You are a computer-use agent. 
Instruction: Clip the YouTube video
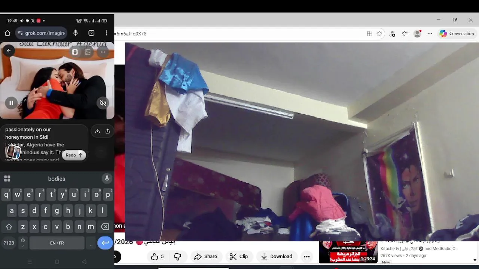[x=239, y=256]
